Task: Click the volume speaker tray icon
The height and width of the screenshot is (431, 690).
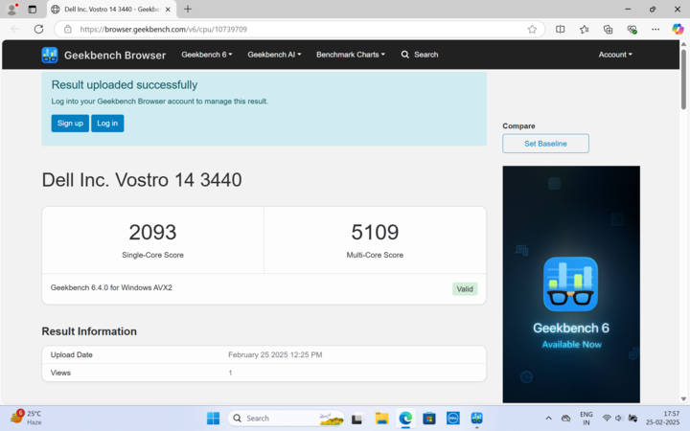Action: click(618, 419)
